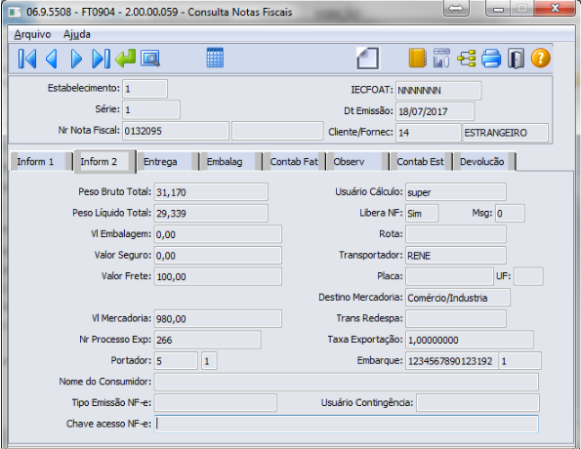This screenshot has width=581, height=449.
Task: Click the green return arrow icon
Action: click(125, 59)
